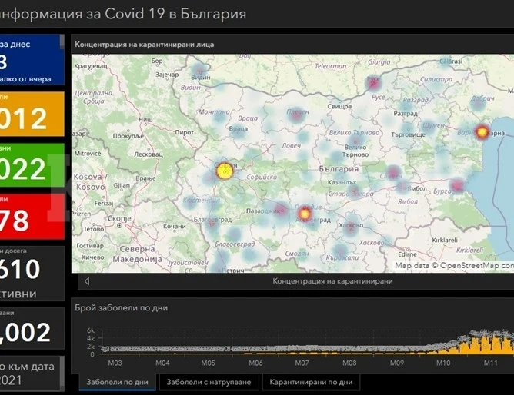Click M07 label on chart axis
The height and width of the screenshot is (395, 514).
(x=302, y=363)
